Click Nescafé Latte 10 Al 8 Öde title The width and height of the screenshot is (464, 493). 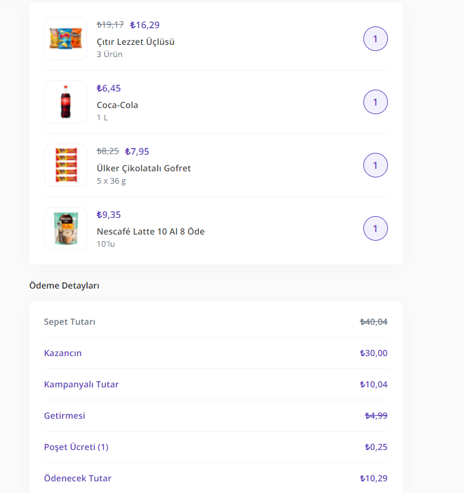pyautogui.click(x=150, y=231)
